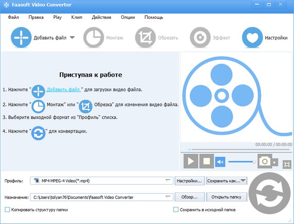The width and height of the screenshot is (294, 224).
Task: Adjust the volume slider
Action: (241, 162)
